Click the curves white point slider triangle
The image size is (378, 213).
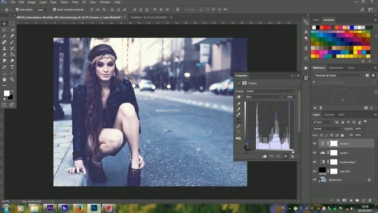point(293,152)
